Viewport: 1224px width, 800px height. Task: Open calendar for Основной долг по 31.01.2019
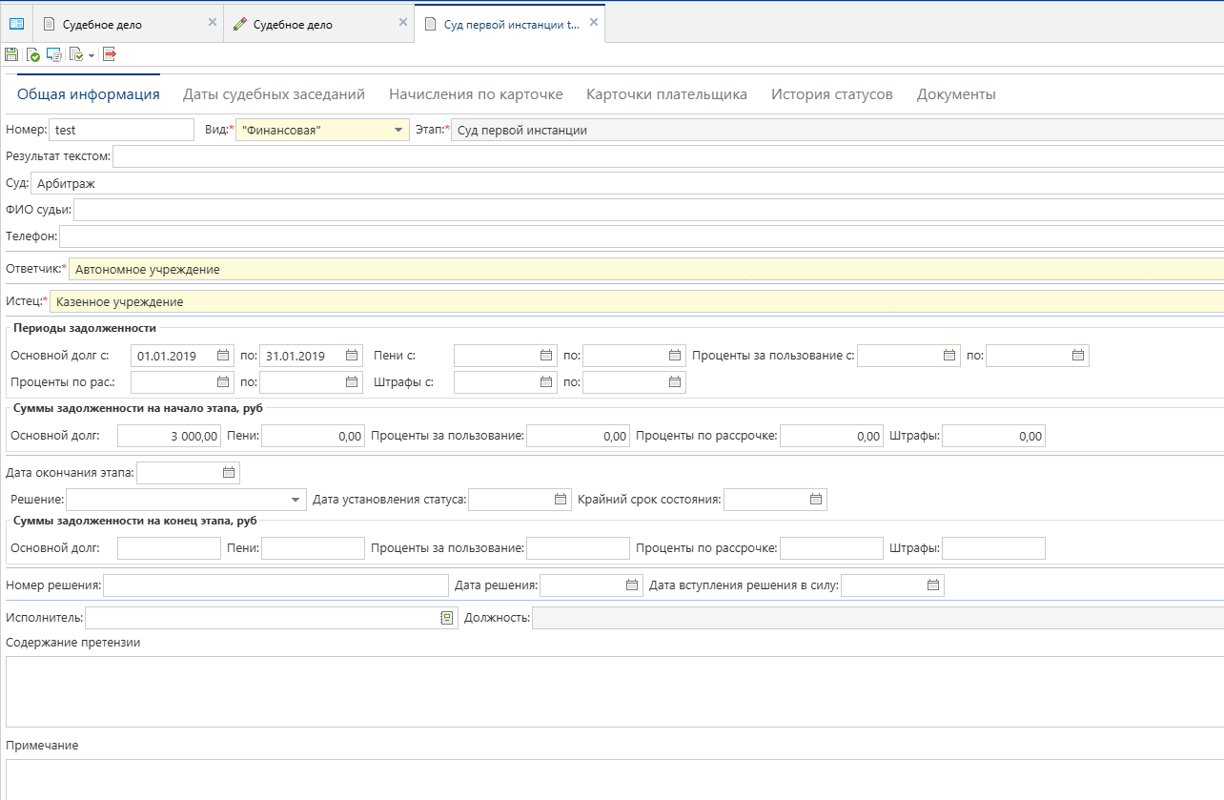coord(352,356)
